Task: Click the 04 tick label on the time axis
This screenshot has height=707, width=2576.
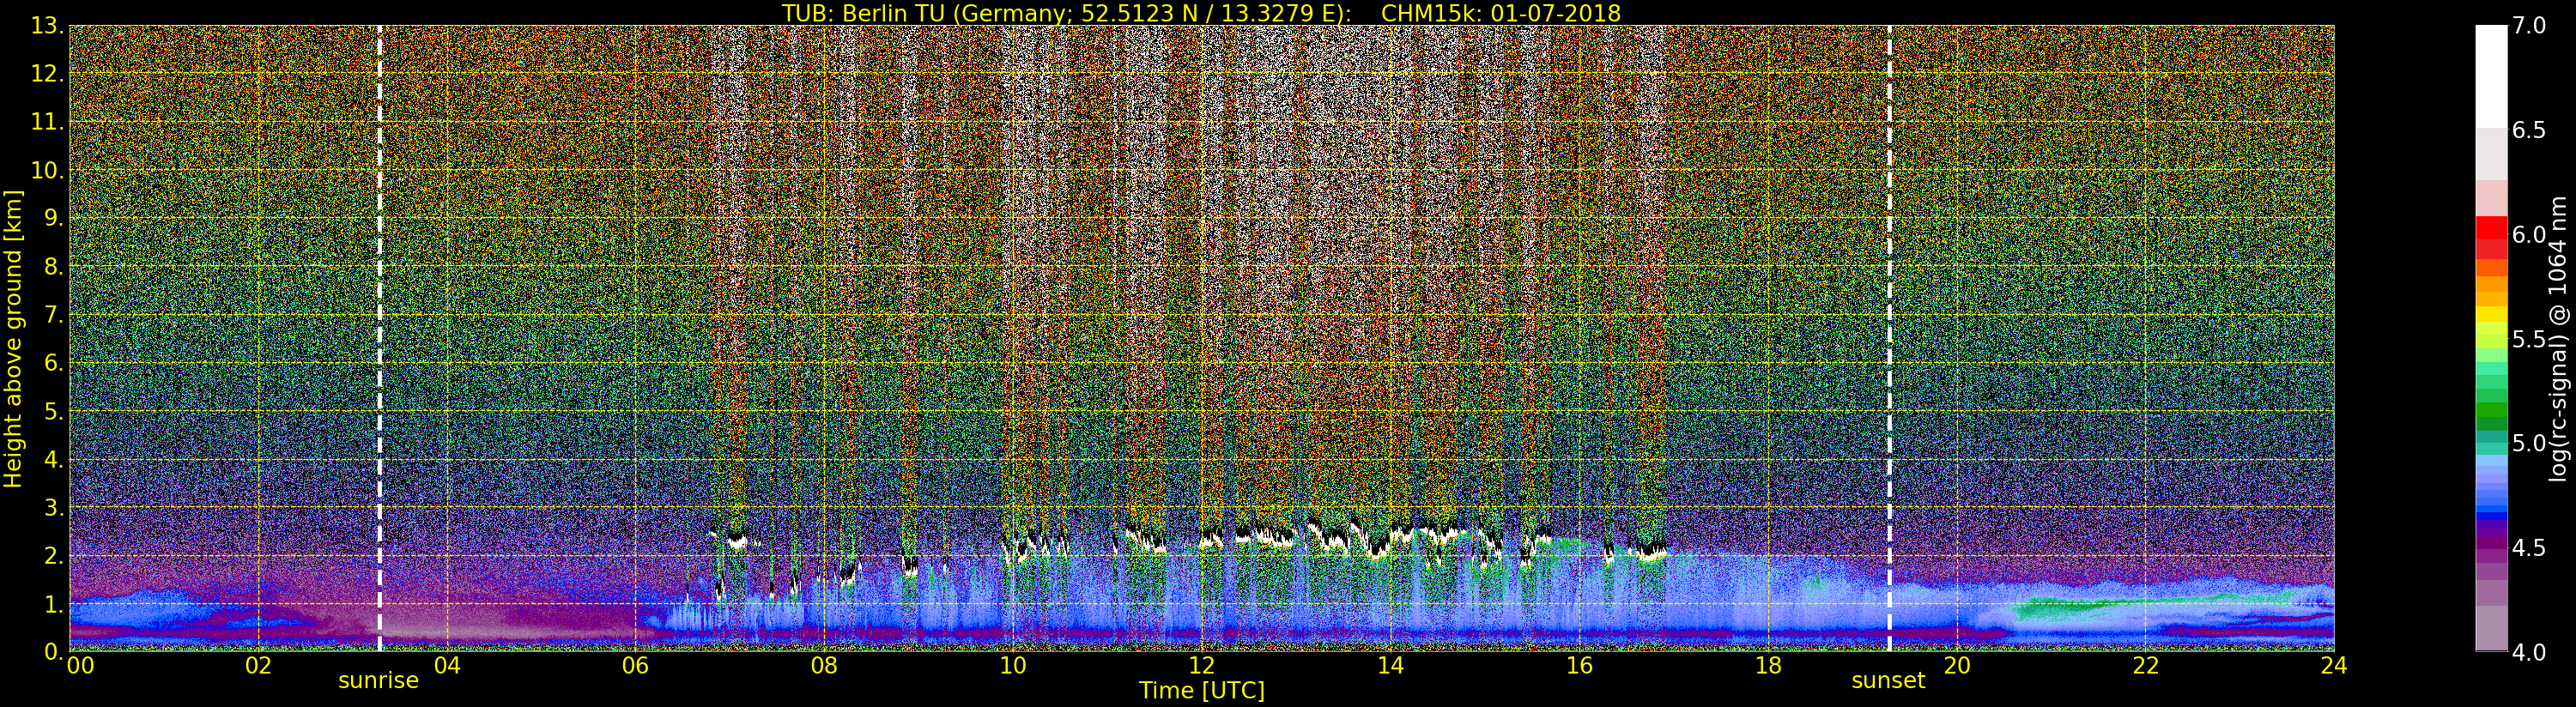Action: click(447, 665)
